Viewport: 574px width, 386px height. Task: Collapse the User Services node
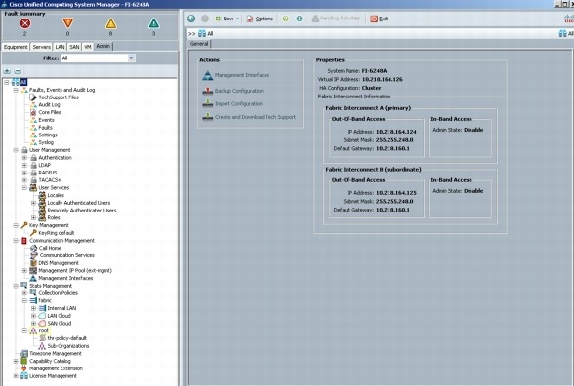point(24,188)
